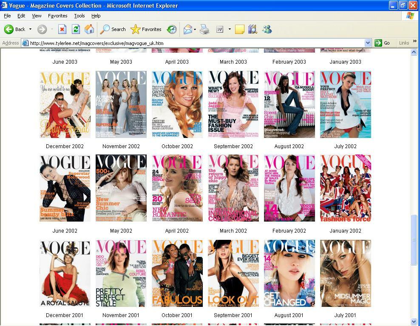Open the November 2001 Vogue cover
The width and height of the screenshot is (420, 326).
pyautogui.click(x=121, y=273)
